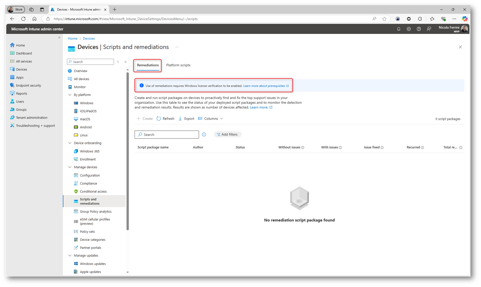Open page ellipsis more options
This screenshot has height=287, width=481.
(x=177, y=47)
